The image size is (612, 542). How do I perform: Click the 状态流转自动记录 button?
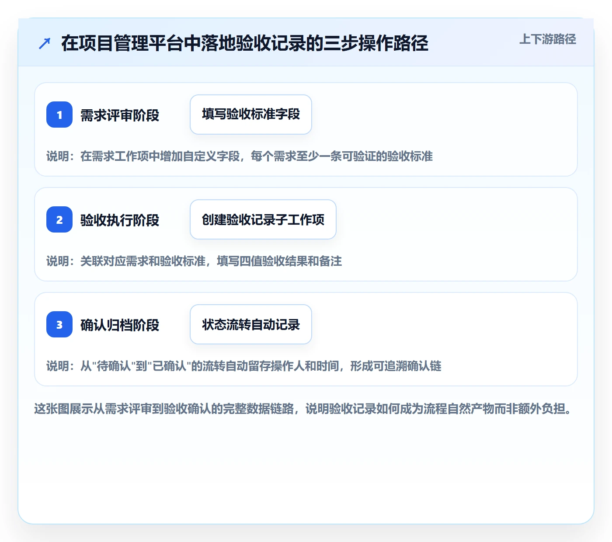click(251, 324)
